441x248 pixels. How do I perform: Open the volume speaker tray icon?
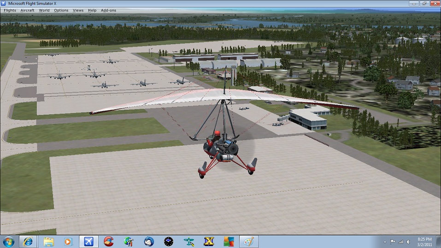[x=407, y=242]
